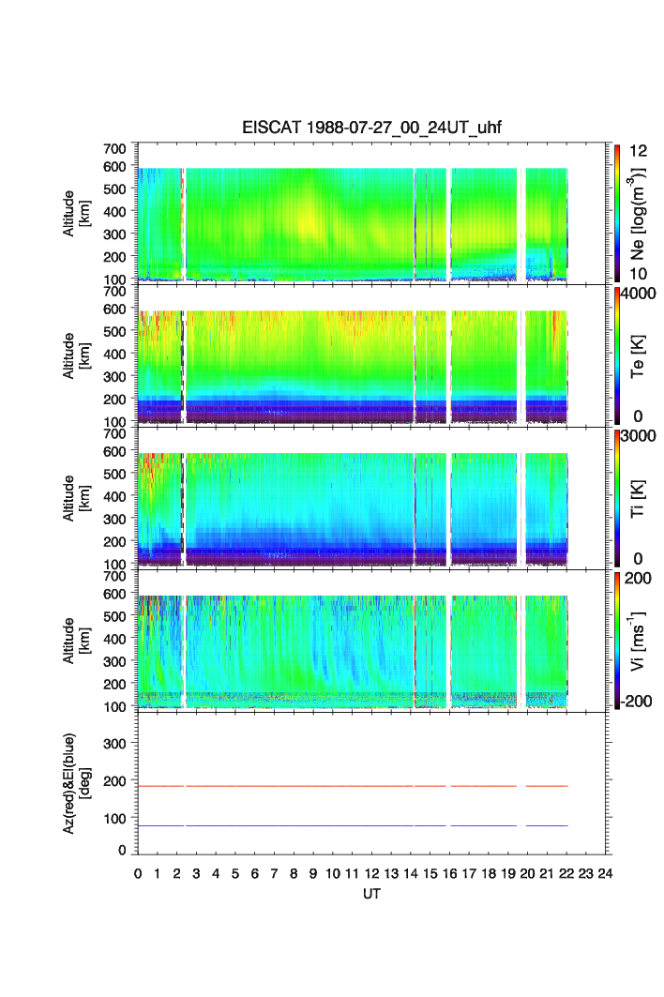Click the UT x-axis label
Image resolution: width=664 pixels, height=997 pixels.
click(x=372, y=894)
